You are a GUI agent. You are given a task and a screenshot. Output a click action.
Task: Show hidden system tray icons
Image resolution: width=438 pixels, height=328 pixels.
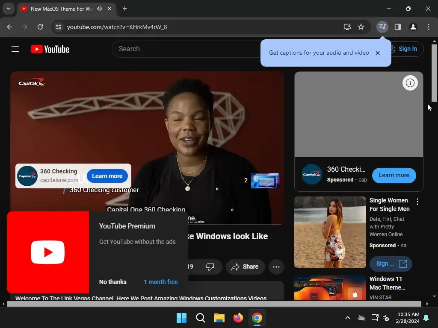tap(347, 318)
